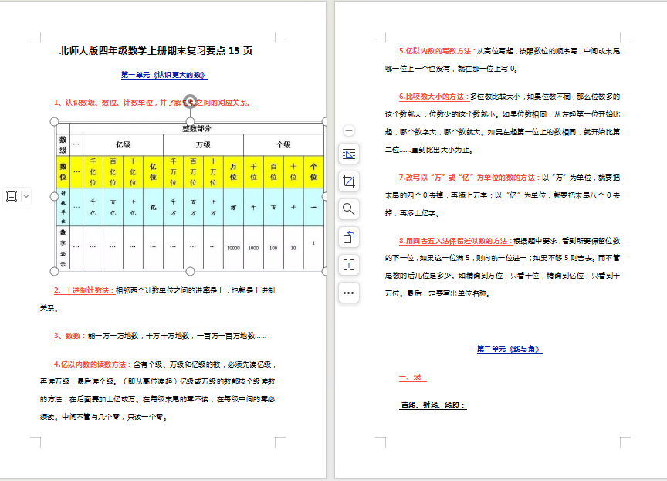
Task: Click the '整数部分' header cell in table
Action: (x=197, y=128)
